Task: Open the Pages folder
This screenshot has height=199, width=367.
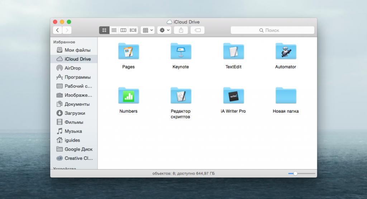Action: [x=129, y=51]
